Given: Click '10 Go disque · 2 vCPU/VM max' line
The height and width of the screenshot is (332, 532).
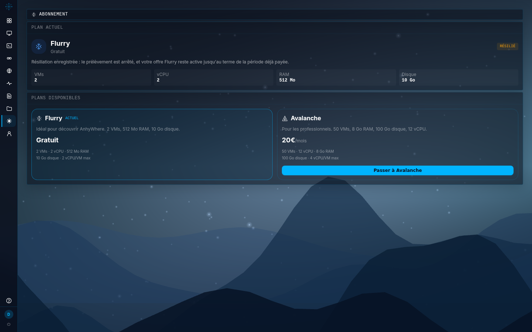Looking at the screenshot, I should pyautogui.click(x=63, y=158).
